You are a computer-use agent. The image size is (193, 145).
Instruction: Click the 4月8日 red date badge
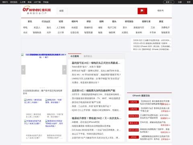(x=133, y=137)
